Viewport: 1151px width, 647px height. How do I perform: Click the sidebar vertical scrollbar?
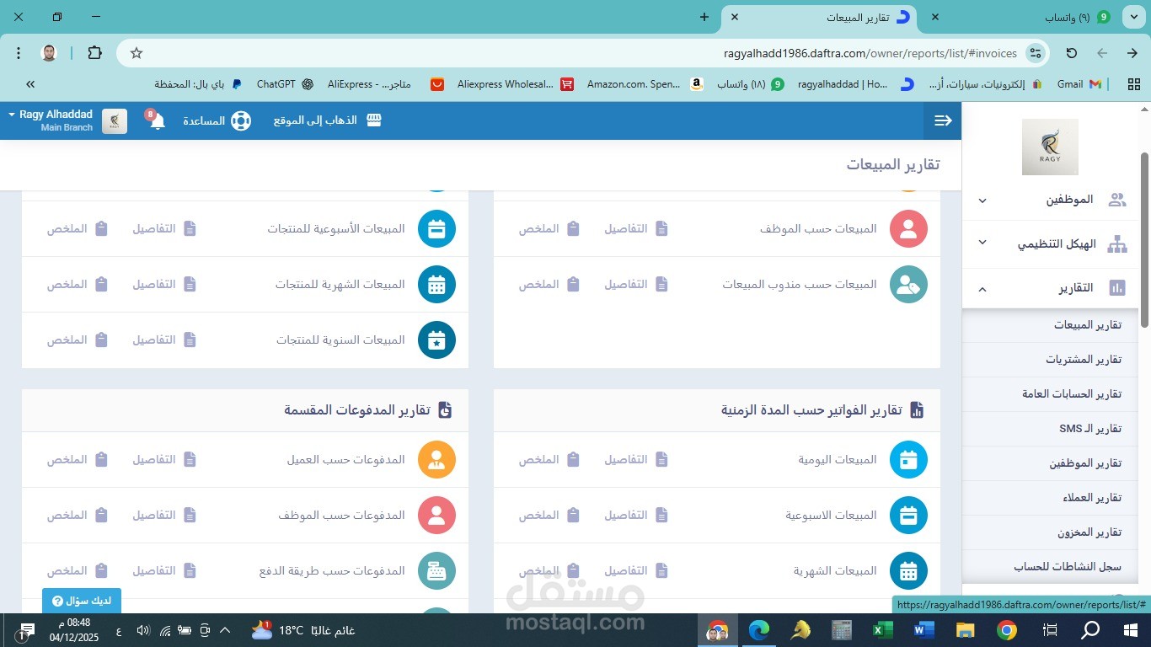[x=1144, y=240]
